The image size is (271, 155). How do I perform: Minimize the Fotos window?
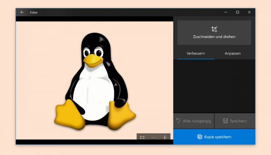click(x=226, y=12)
